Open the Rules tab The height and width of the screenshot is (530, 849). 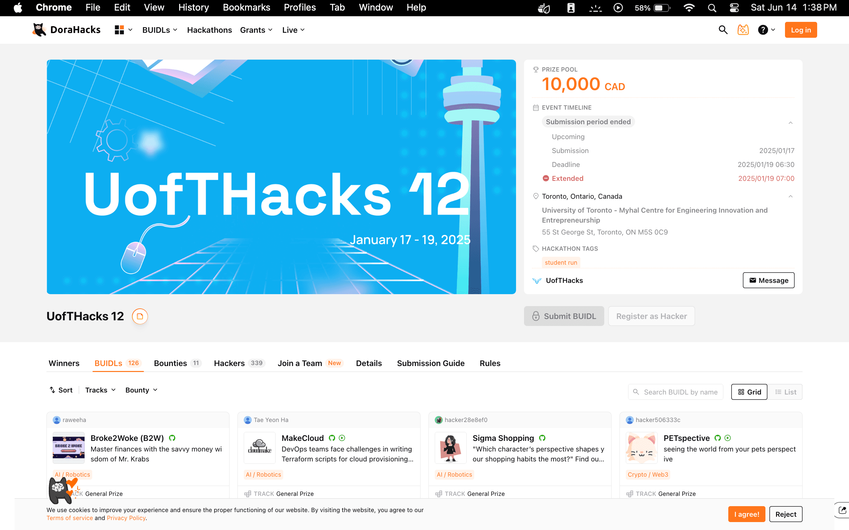point(490,363)
